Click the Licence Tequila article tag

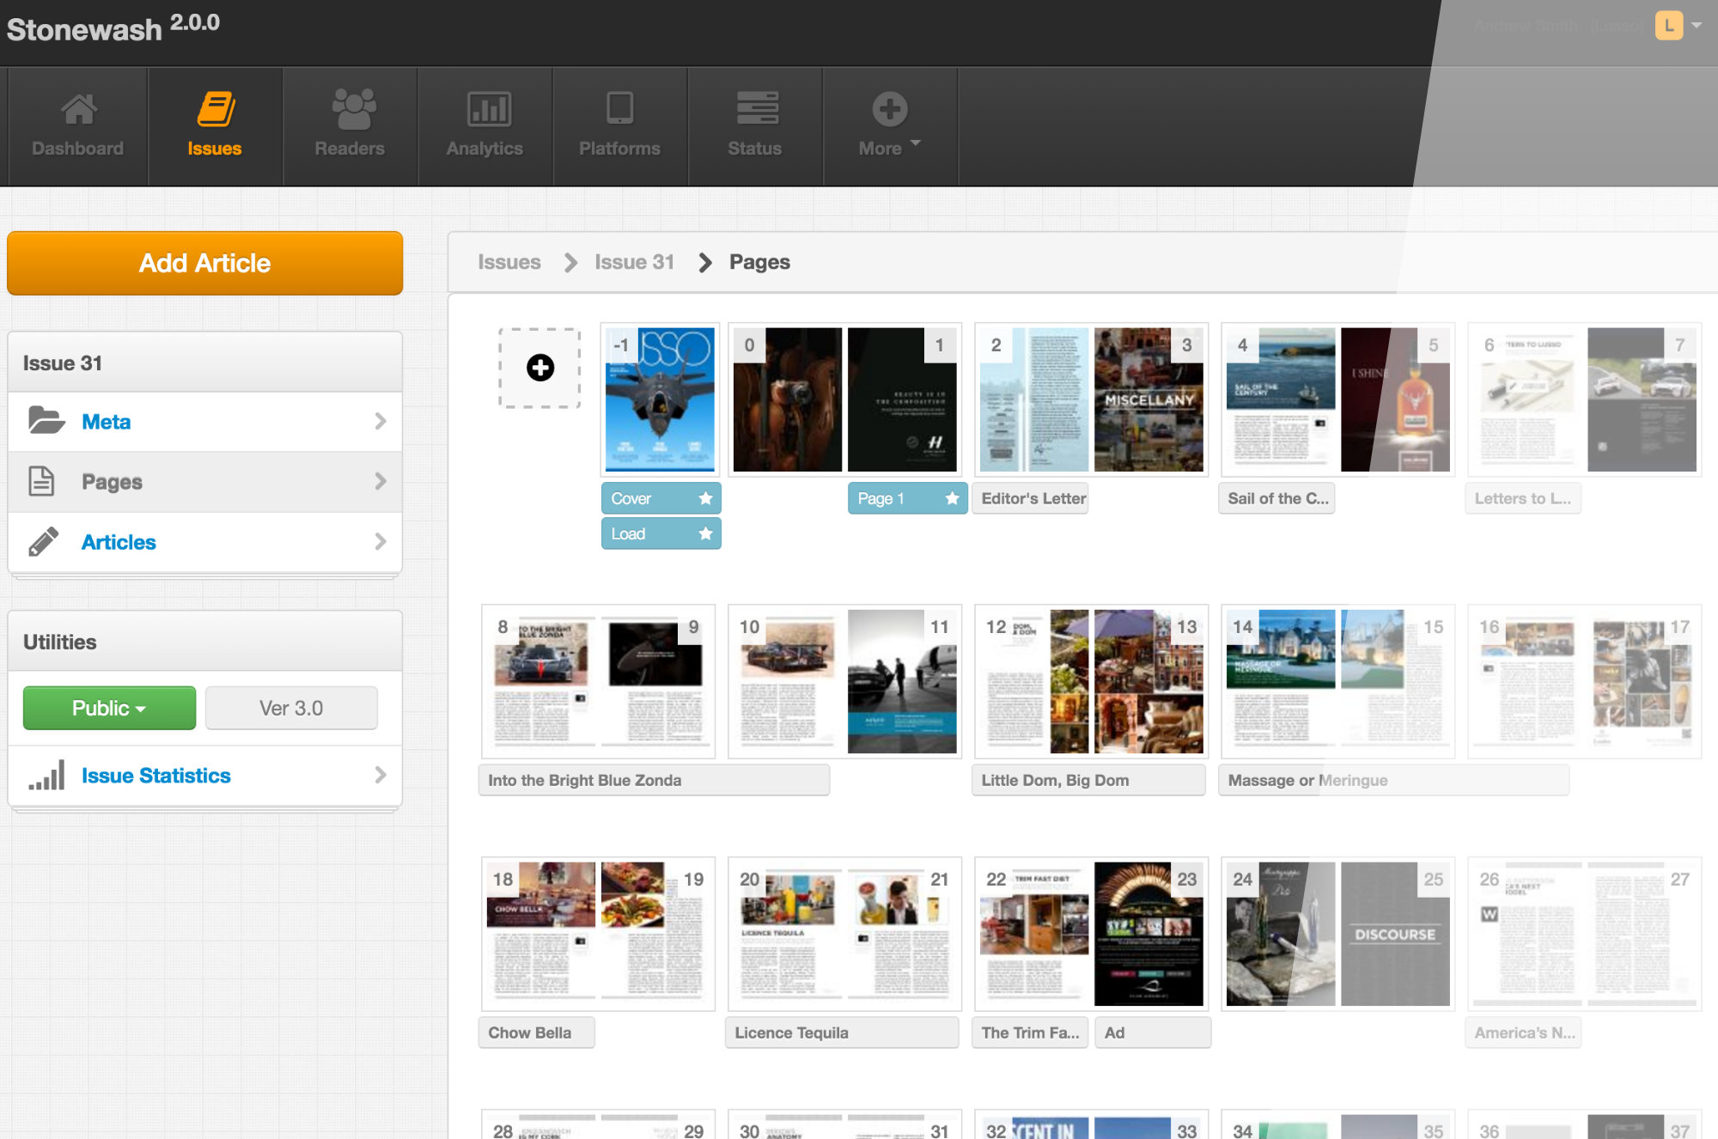tap(842, 1032)
